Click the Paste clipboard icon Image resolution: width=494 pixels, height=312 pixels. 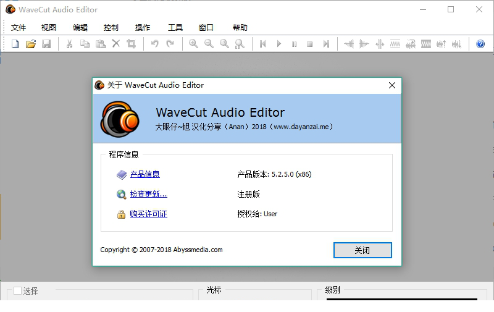click(x=101, y=44)
